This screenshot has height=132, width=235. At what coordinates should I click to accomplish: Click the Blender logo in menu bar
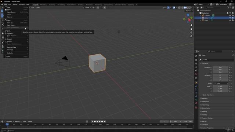point(2,4)
